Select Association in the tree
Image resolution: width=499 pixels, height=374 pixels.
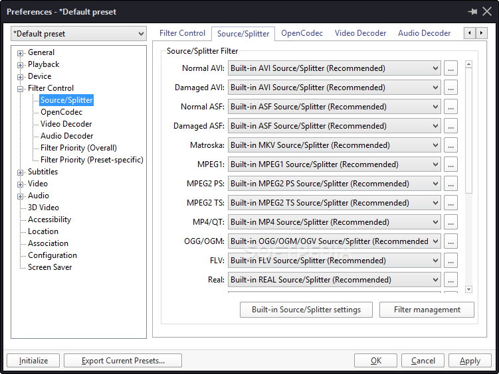click(48, 243)
